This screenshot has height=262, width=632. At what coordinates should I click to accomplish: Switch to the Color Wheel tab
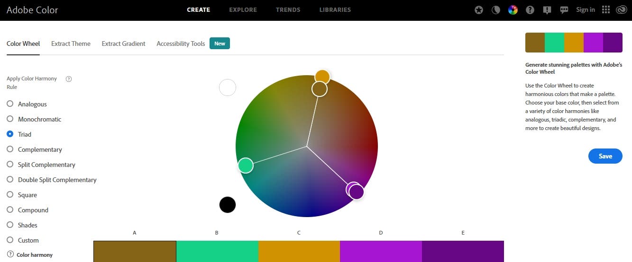[x=23, y=44]
